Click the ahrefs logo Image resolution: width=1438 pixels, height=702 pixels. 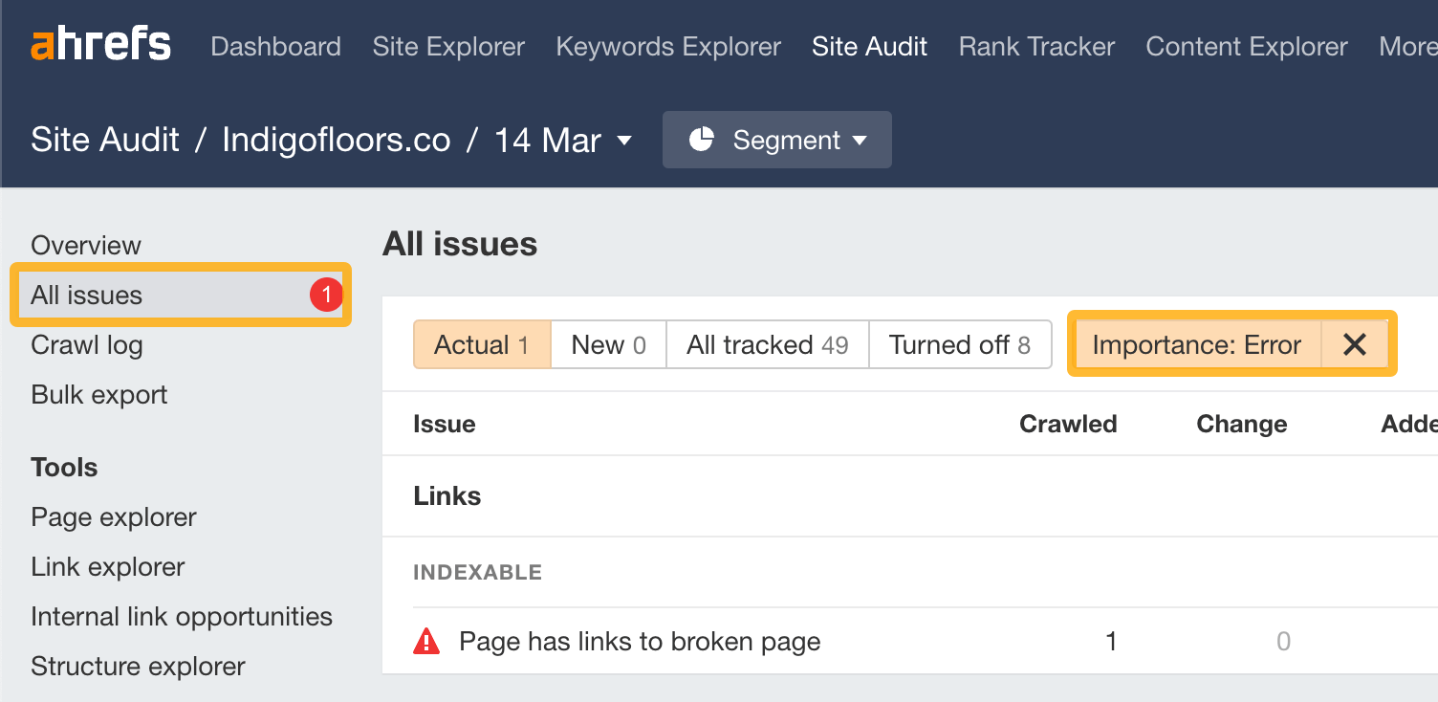click(x=99, y=43)
